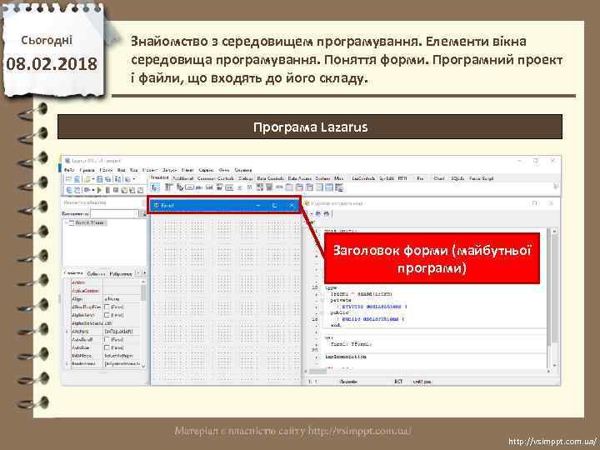Pick TMainMenu component from Standard palette

[x=168, y=187]
